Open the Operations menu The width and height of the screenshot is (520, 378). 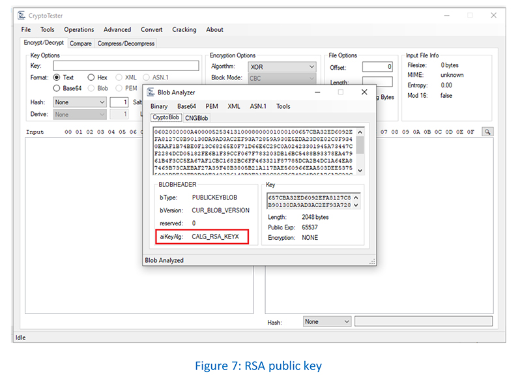79,29
